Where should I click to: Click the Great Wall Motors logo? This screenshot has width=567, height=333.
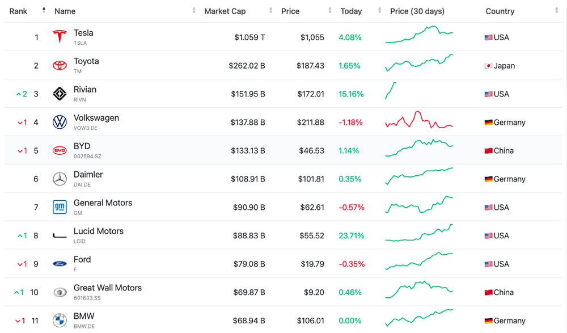click(60, 292)
